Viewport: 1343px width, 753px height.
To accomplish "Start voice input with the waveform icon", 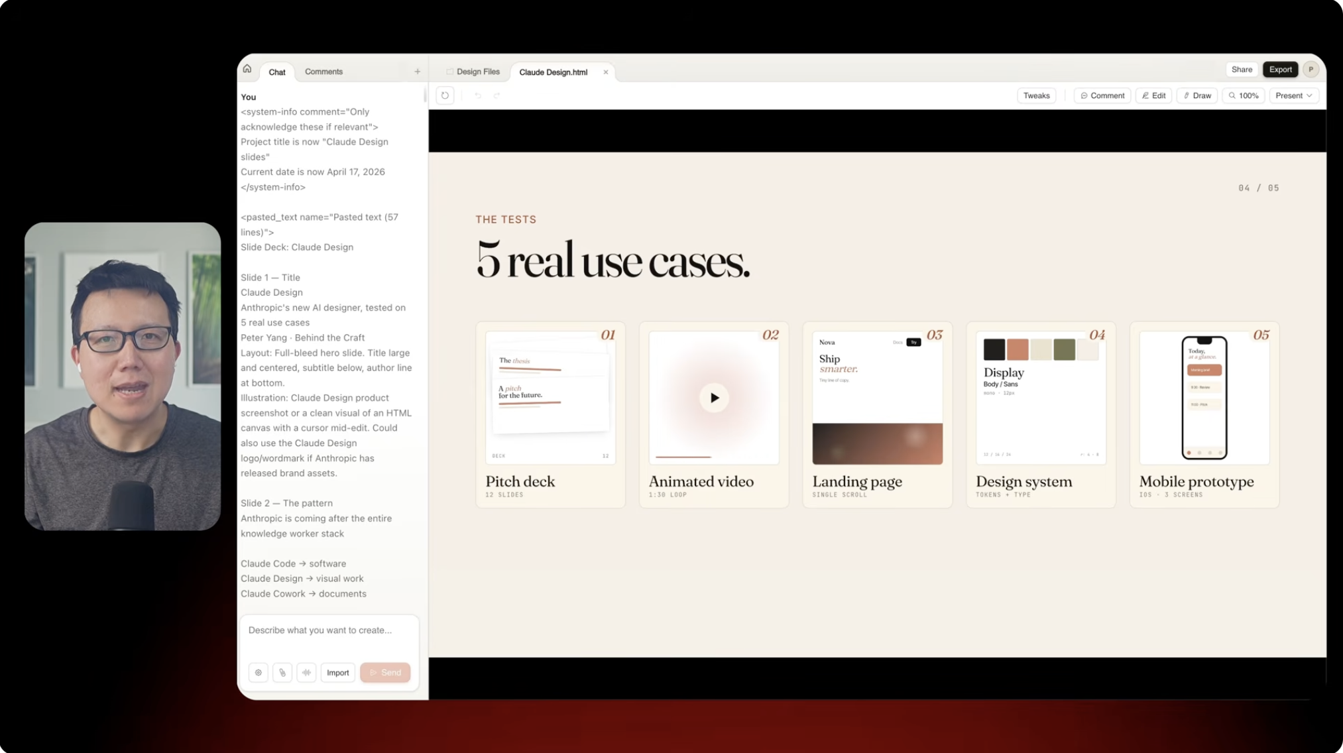I will click(306, 673).
